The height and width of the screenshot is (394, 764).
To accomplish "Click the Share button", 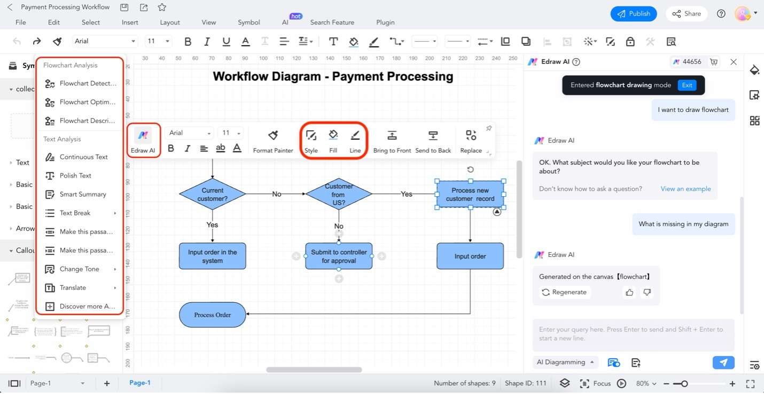I will [687, 14].
